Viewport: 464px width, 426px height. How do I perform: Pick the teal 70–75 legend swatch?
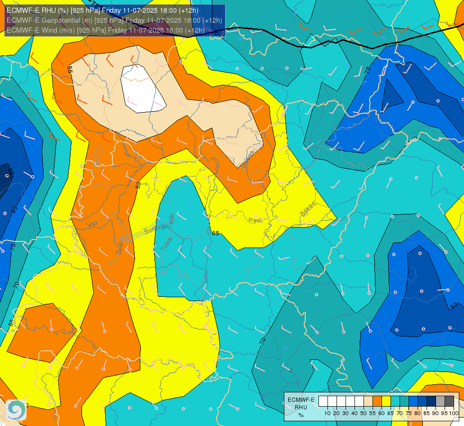(x=404, y=401)
